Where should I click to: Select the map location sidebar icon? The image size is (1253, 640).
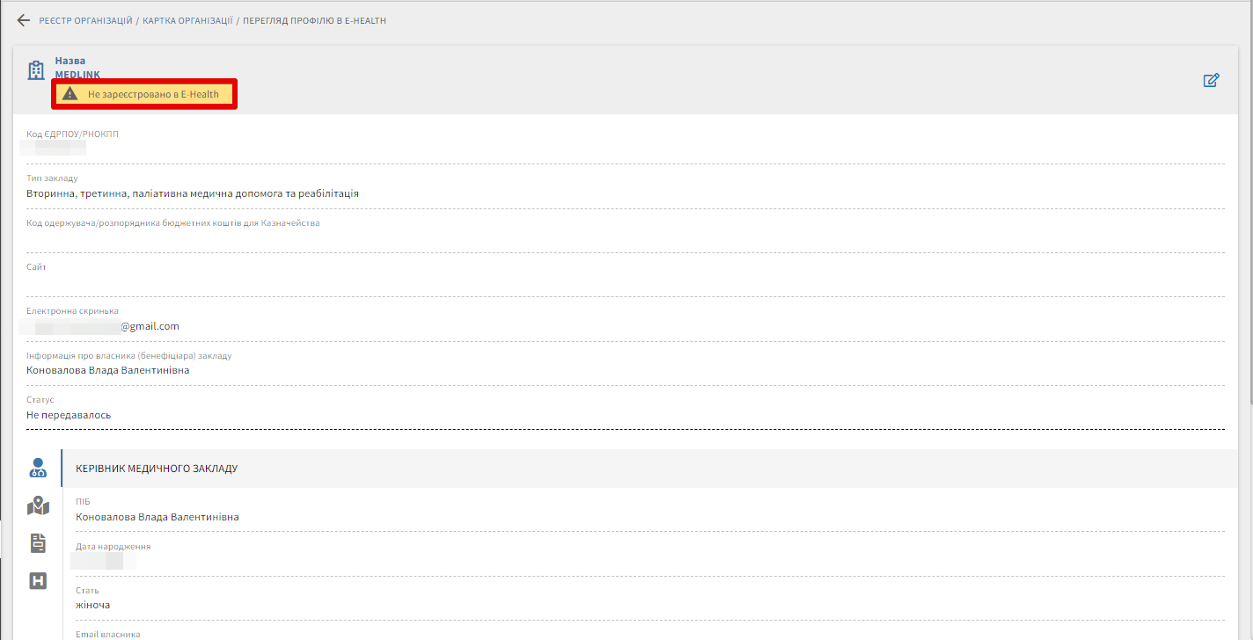tap(38, 505)
